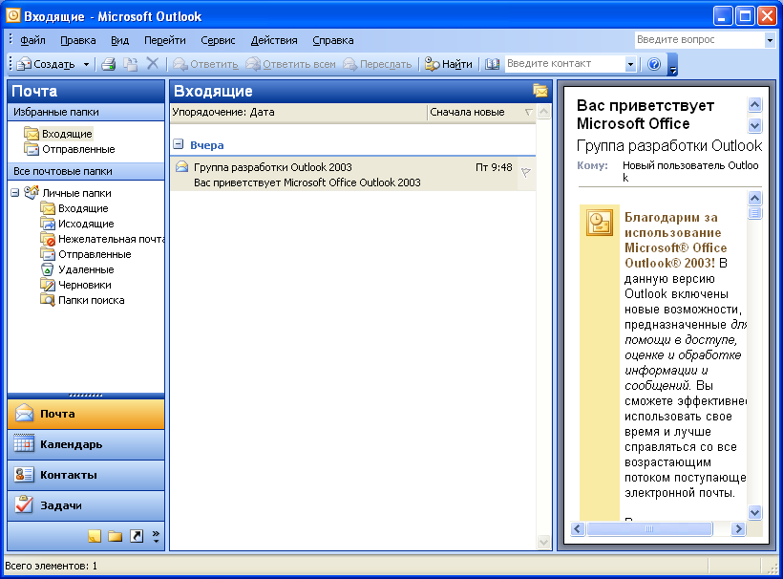Collapse the Вчера message group
783x579 pixels.
179,144
